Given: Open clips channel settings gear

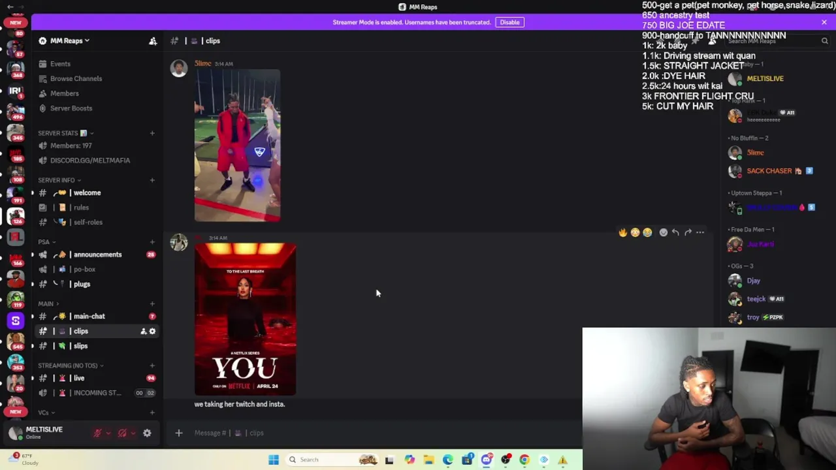Looking at the screenshot, I should point(152,332).
